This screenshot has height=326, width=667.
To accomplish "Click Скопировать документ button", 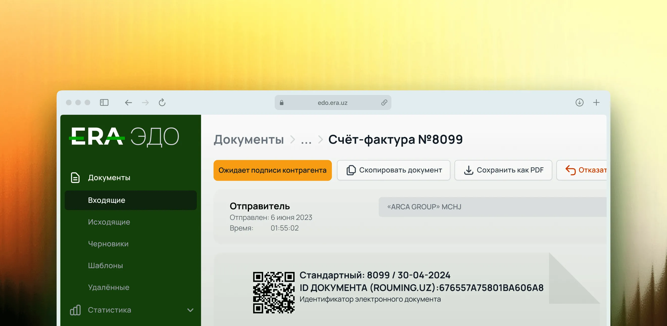I will tap(394, 170).
